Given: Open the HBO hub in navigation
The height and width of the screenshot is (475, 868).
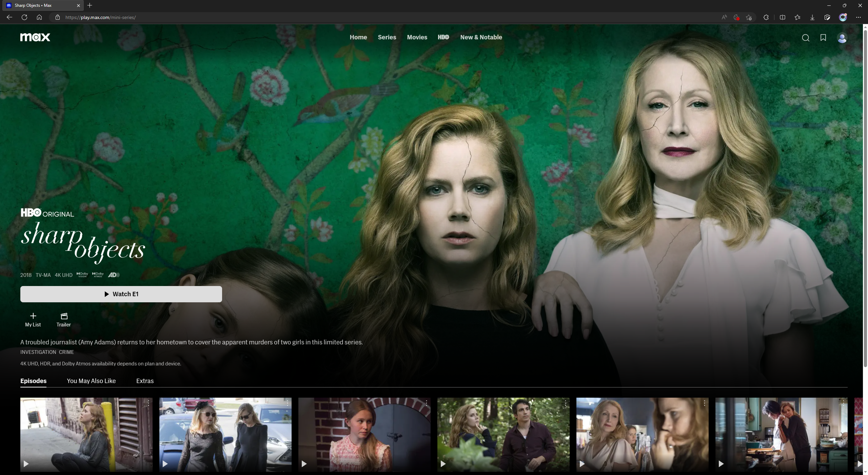Looking at the screenshot, I should pos(443,37).
